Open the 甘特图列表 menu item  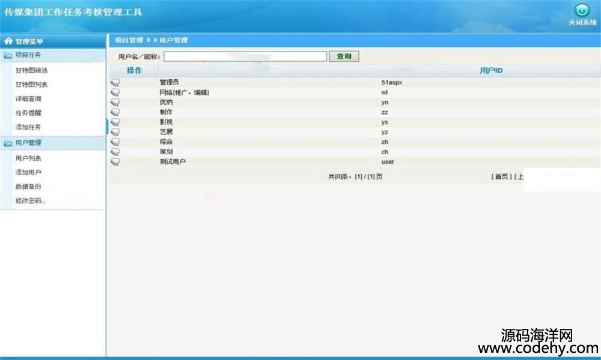click(31, 85)
